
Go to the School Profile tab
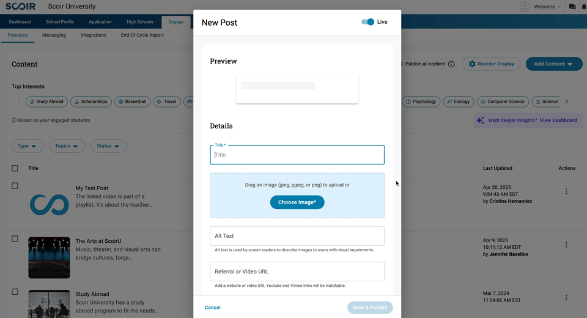[60, 22]
